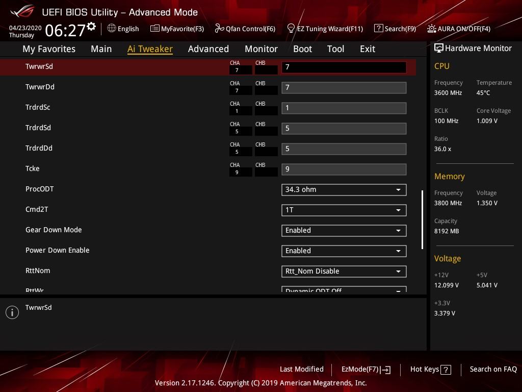
Task: Click Memory frequency 3800 MHz value
Action: pyautogui.click(x=448, y=203)
